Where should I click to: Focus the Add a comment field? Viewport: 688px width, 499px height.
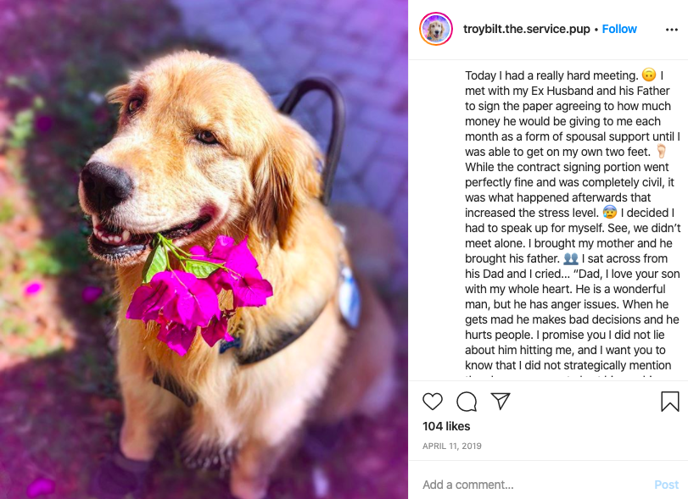534,485
